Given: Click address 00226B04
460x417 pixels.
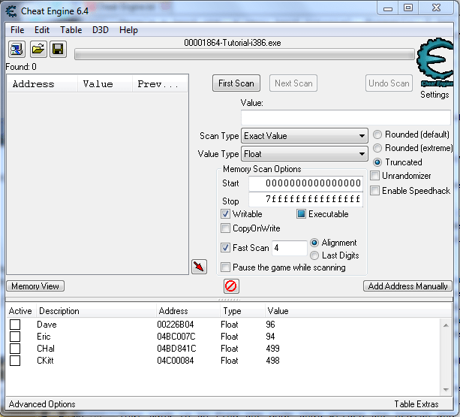Looking at the screenshot, I should [x=175, y=325].
